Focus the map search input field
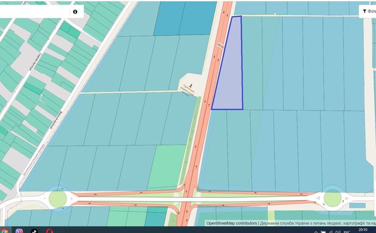376x233 pixels. 35,12
